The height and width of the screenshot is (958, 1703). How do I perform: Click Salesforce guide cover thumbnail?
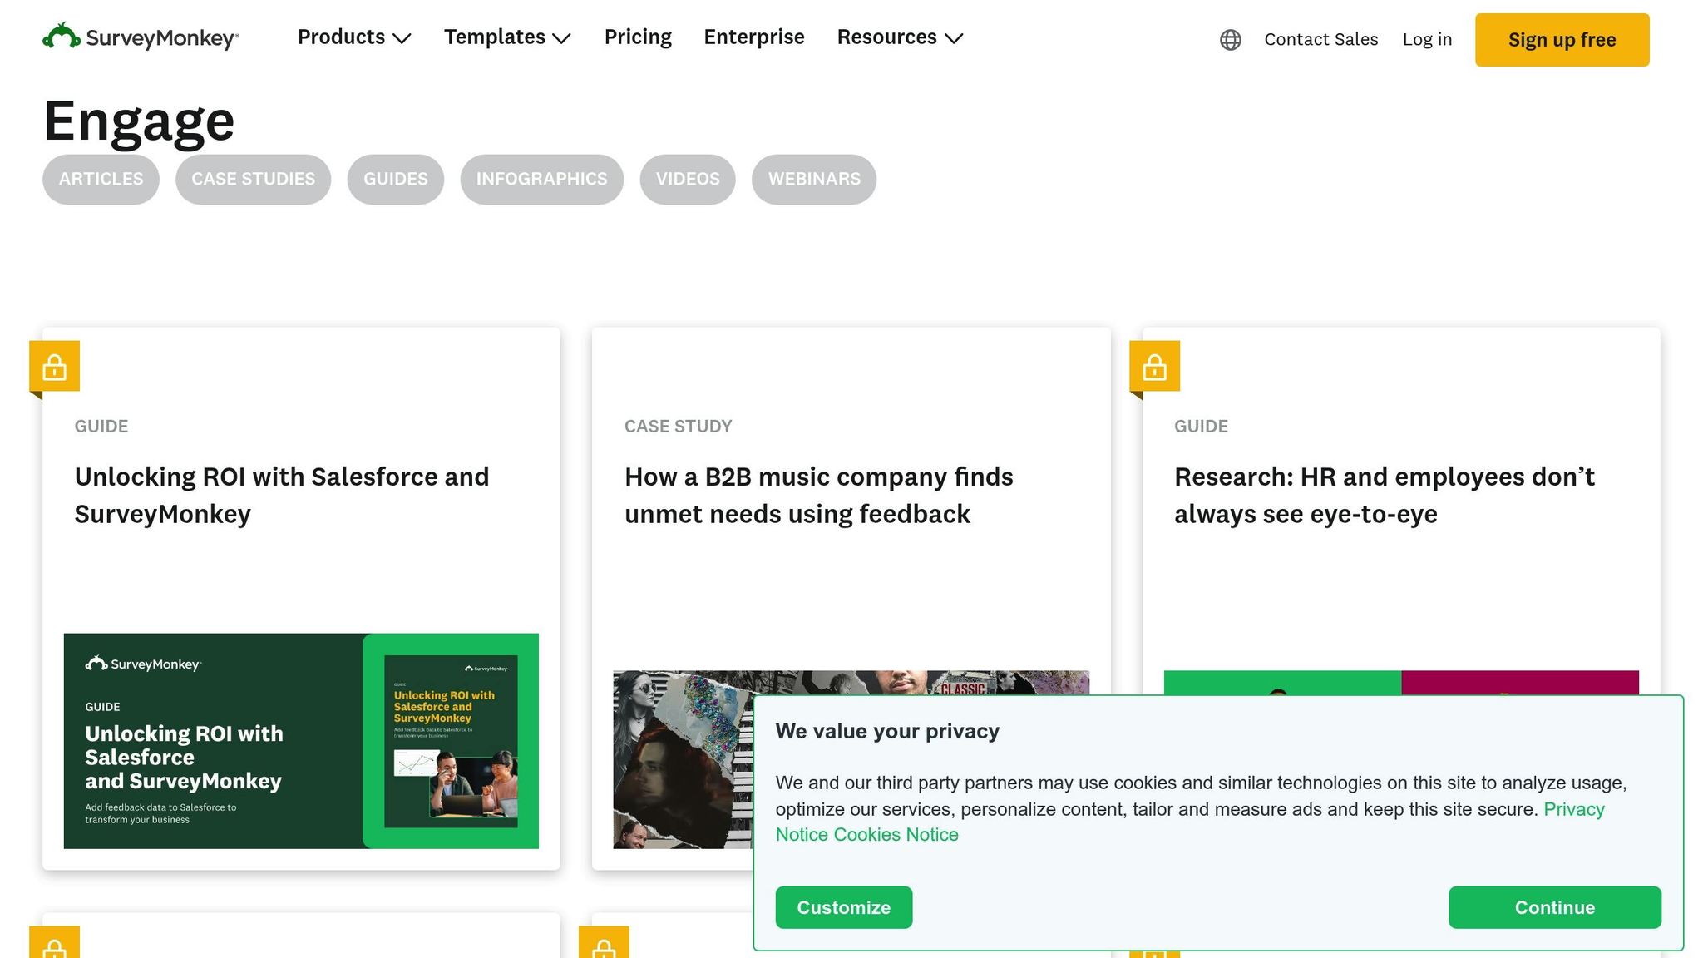click(301, 741)
